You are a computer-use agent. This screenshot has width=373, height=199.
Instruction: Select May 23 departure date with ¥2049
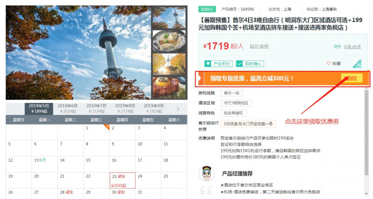tap(122, 180)
